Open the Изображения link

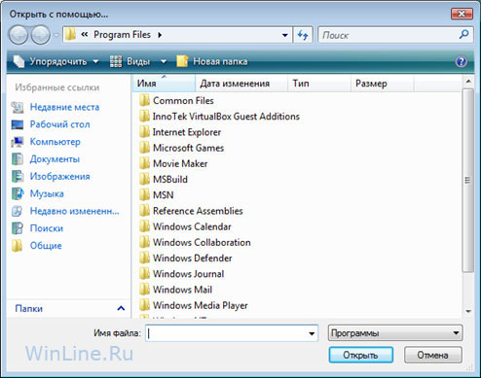click(59, 176)
